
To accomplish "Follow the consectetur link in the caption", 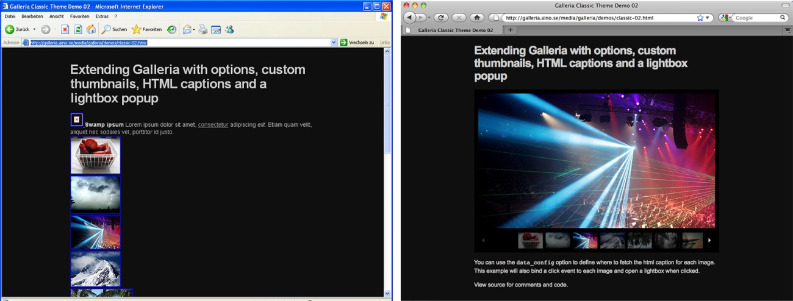I will [x=213, y=125].
